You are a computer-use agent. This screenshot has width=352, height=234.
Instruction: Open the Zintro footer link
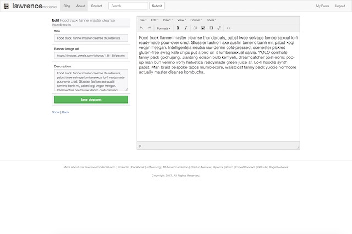(x=229, y=167)
